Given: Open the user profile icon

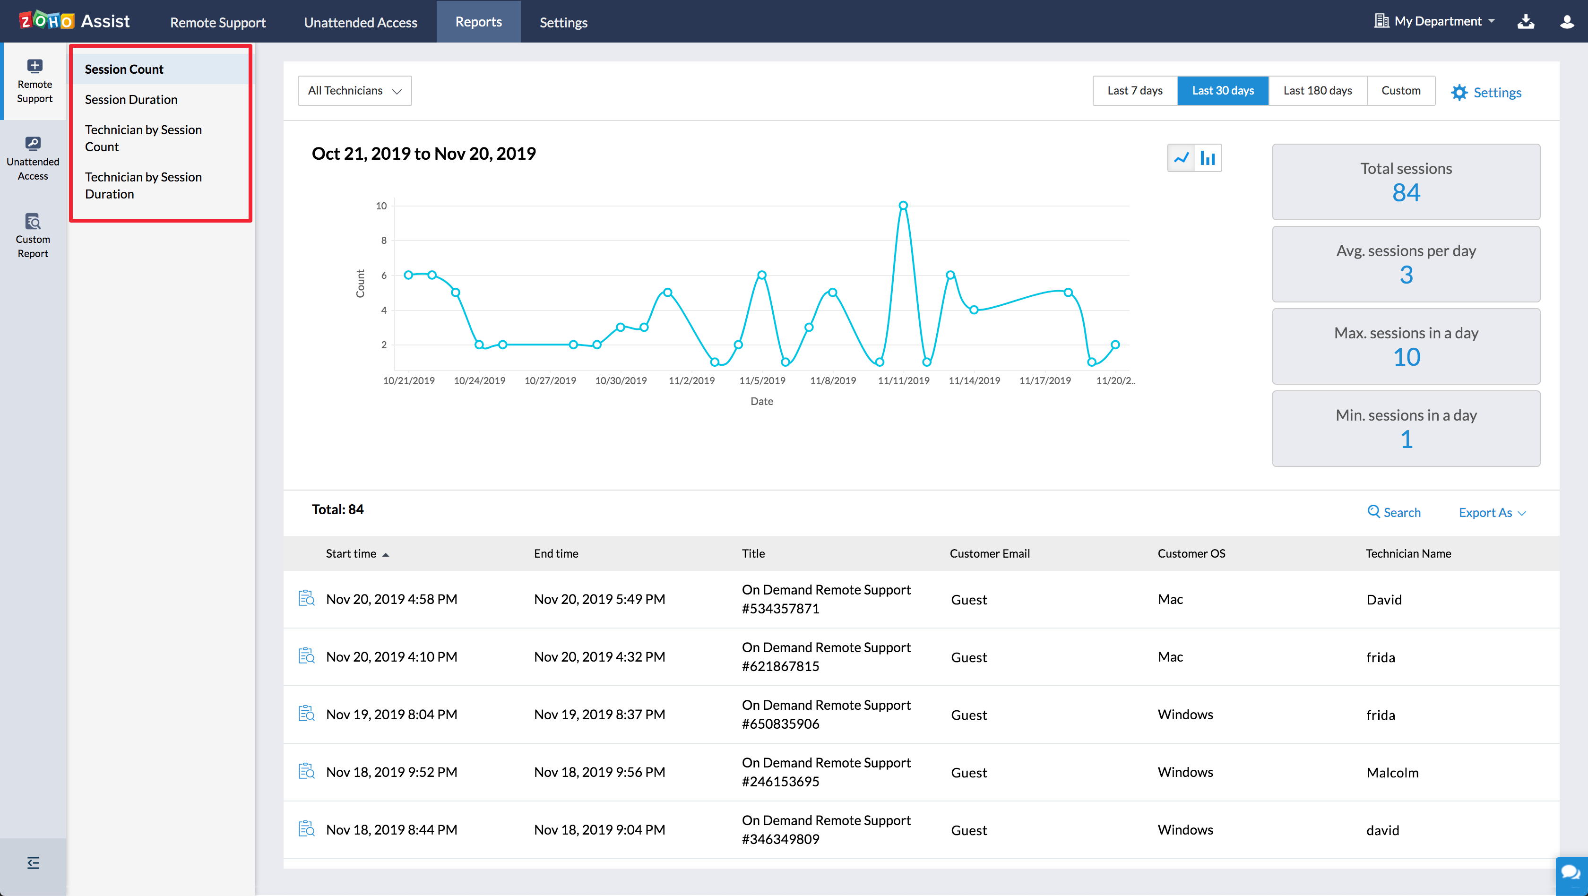Looking at the screenshot, I should pos(1566,22).
